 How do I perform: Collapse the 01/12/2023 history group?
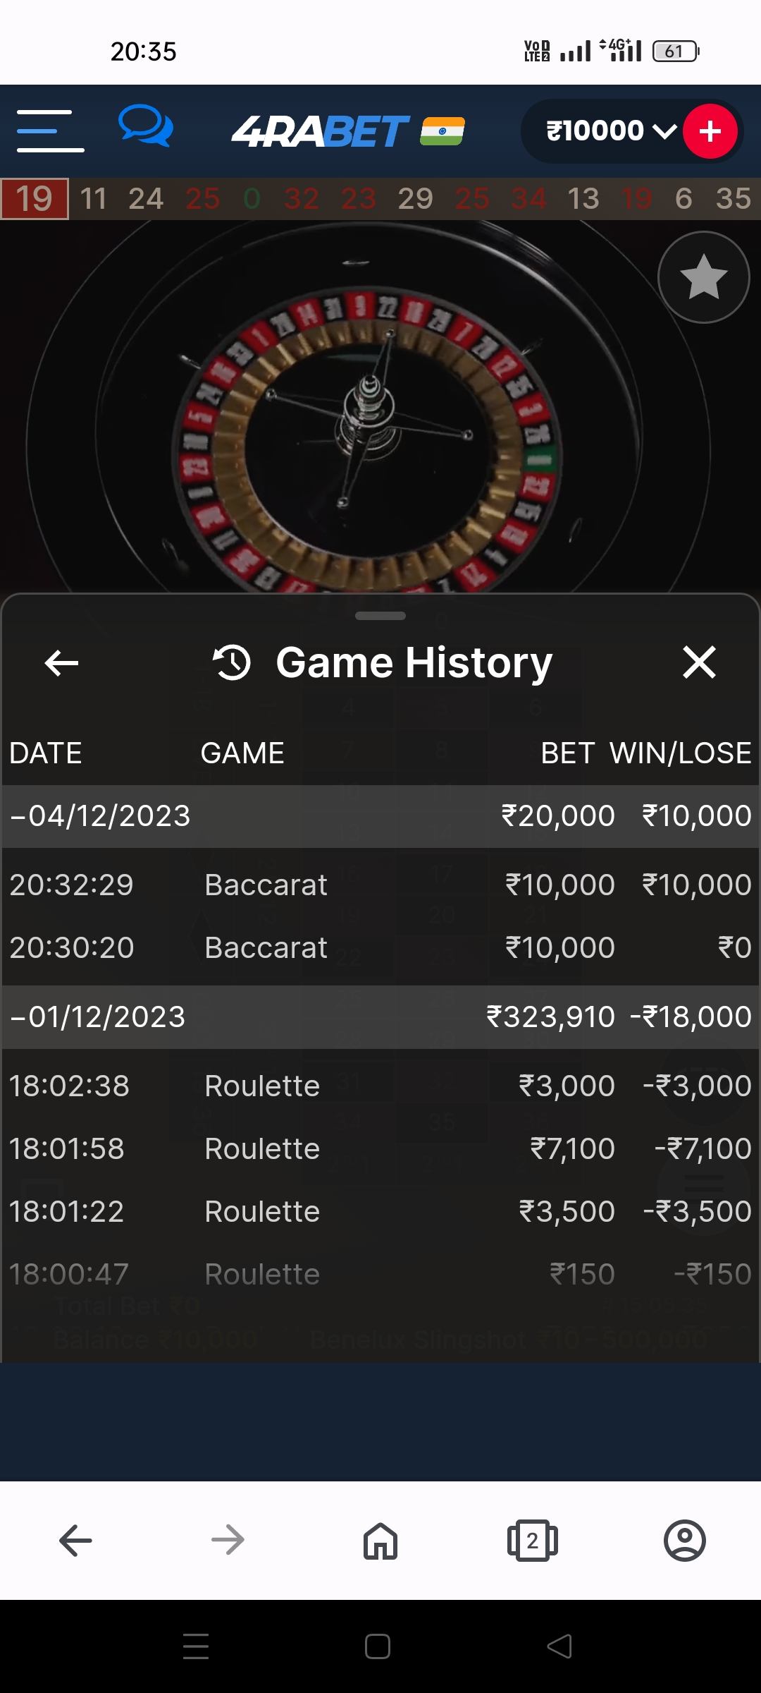97,1017
